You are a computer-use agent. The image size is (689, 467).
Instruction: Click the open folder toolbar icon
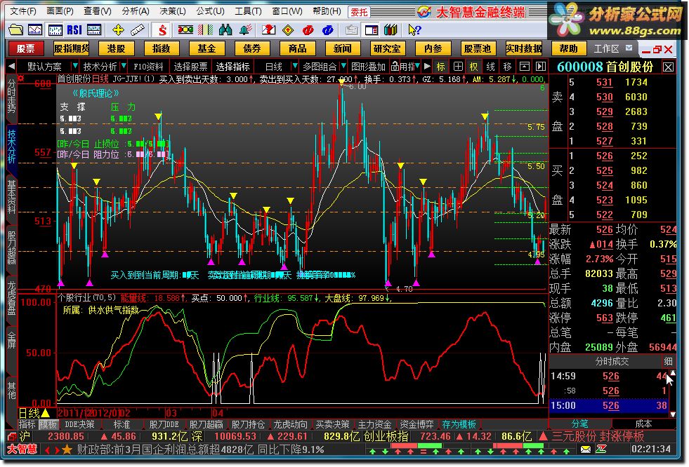click(x=16, y=30)
